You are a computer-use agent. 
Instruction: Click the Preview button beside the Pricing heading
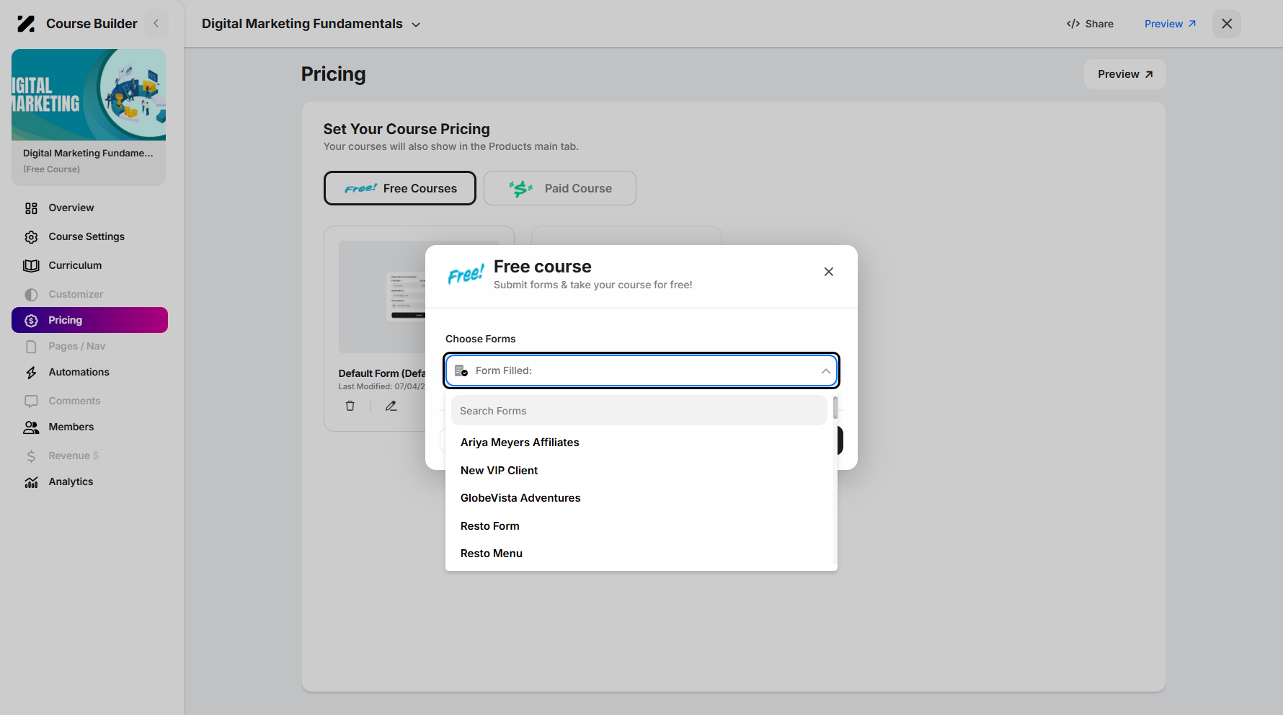[1124, 74]
